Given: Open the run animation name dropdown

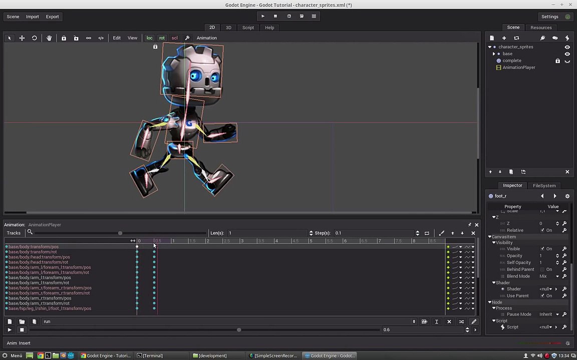Looking at the screenshot, I should pyautogui.click(x=229, y=321).
